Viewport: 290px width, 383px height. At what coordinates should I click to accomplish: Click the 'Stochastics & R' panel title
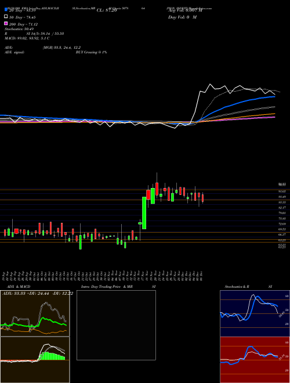(x=237, y=287)
